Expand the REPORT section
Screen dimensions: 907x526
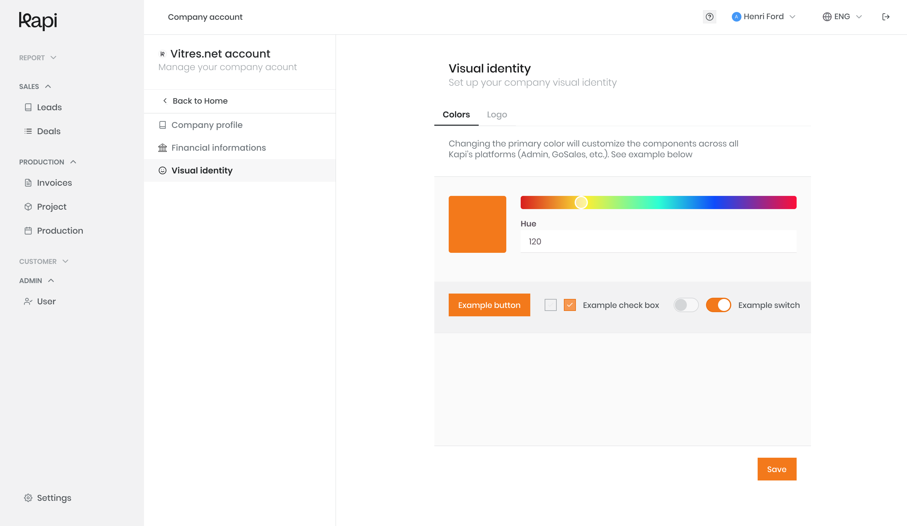[38, 58]
